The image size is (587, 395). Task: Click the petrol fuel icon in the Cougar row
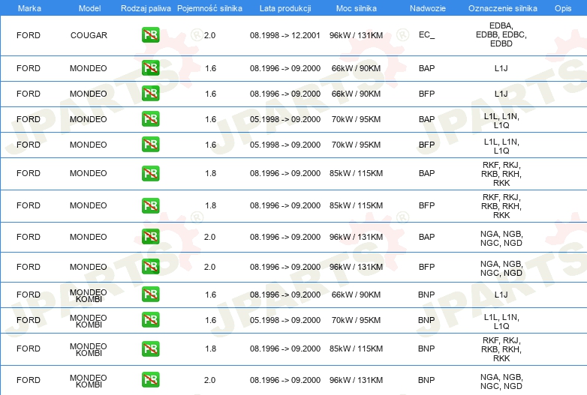(150, 35)
